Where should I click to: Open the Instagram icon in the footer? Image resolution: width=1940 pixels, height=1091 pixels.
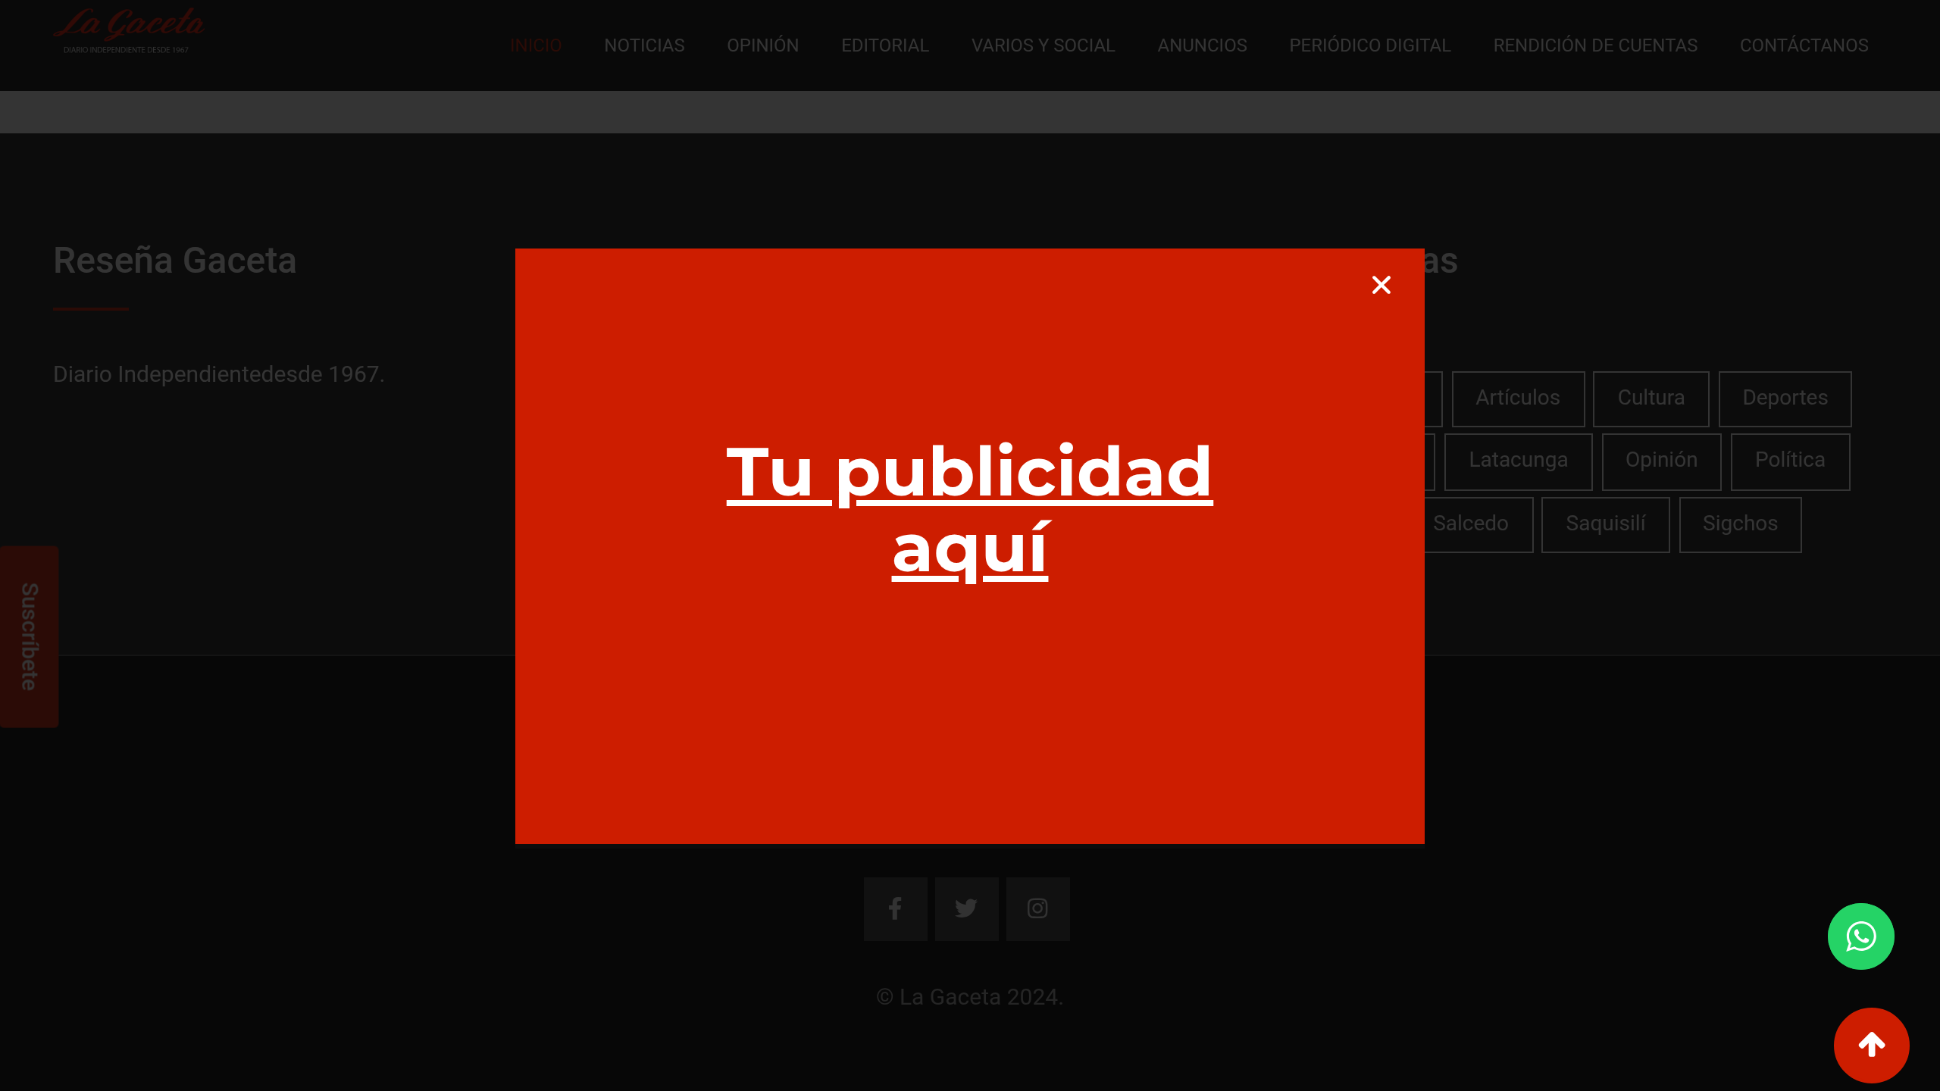(x=1037, y=908)
